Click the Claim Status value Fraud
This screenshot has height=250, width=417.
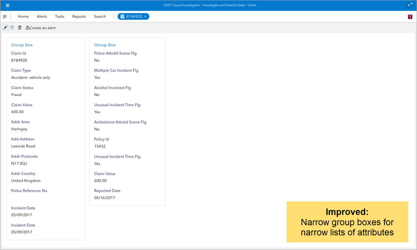pyautogui.click(x=16, y=95)
